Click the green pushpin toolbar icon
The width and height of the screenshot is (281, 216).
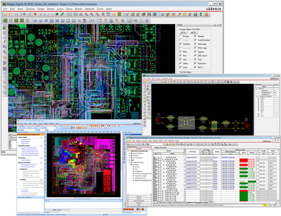pyautogui.click(x=62, y=14)
